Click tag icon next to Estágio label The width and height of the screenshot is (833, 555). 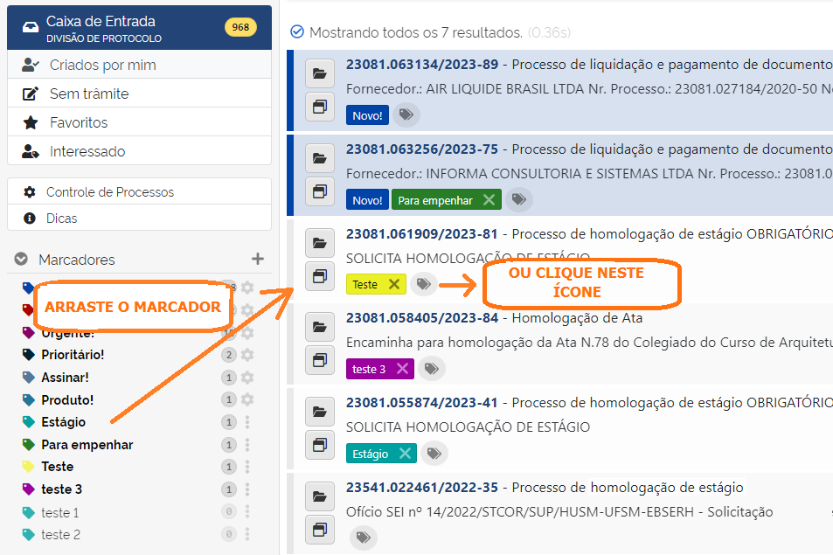434,454
